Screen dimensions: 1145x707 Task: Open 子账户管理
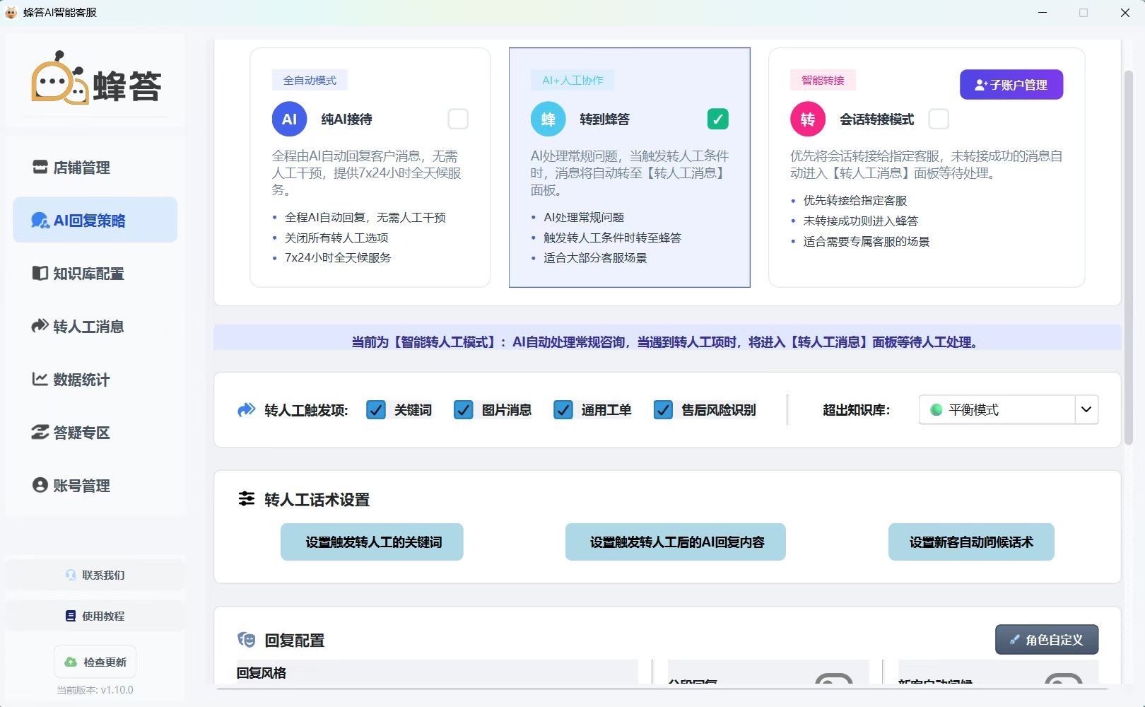pos(1011,85)
